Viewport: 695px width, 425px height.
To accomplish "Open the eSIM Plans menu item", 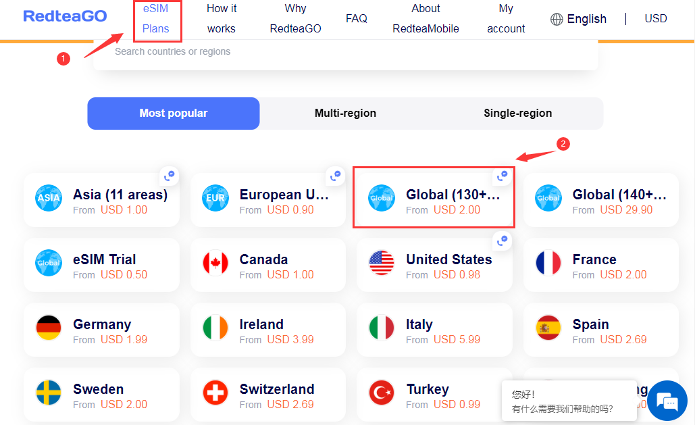I will (x=156, y=19).
